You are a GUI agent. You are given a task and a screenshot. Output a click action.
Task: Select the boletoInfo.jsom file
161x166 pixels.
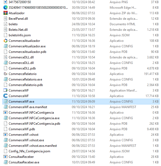[x=19, y=35]
